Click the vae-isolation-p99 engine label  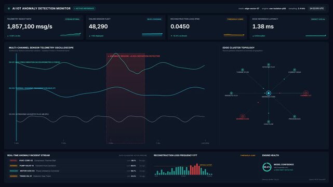277,8
